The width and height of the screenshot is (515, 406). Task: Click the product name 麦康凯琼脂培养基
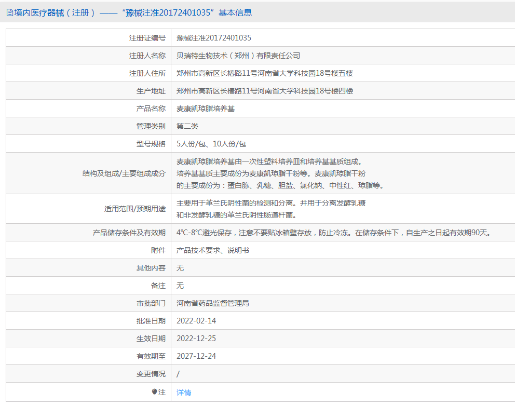click(x=206, y=109)
